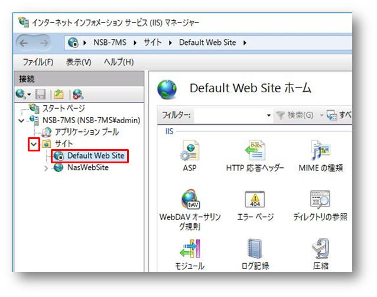This screenshot has width=377, height=297.
Task: Click the globe icon in address bar
Action: tap(73, 43)
